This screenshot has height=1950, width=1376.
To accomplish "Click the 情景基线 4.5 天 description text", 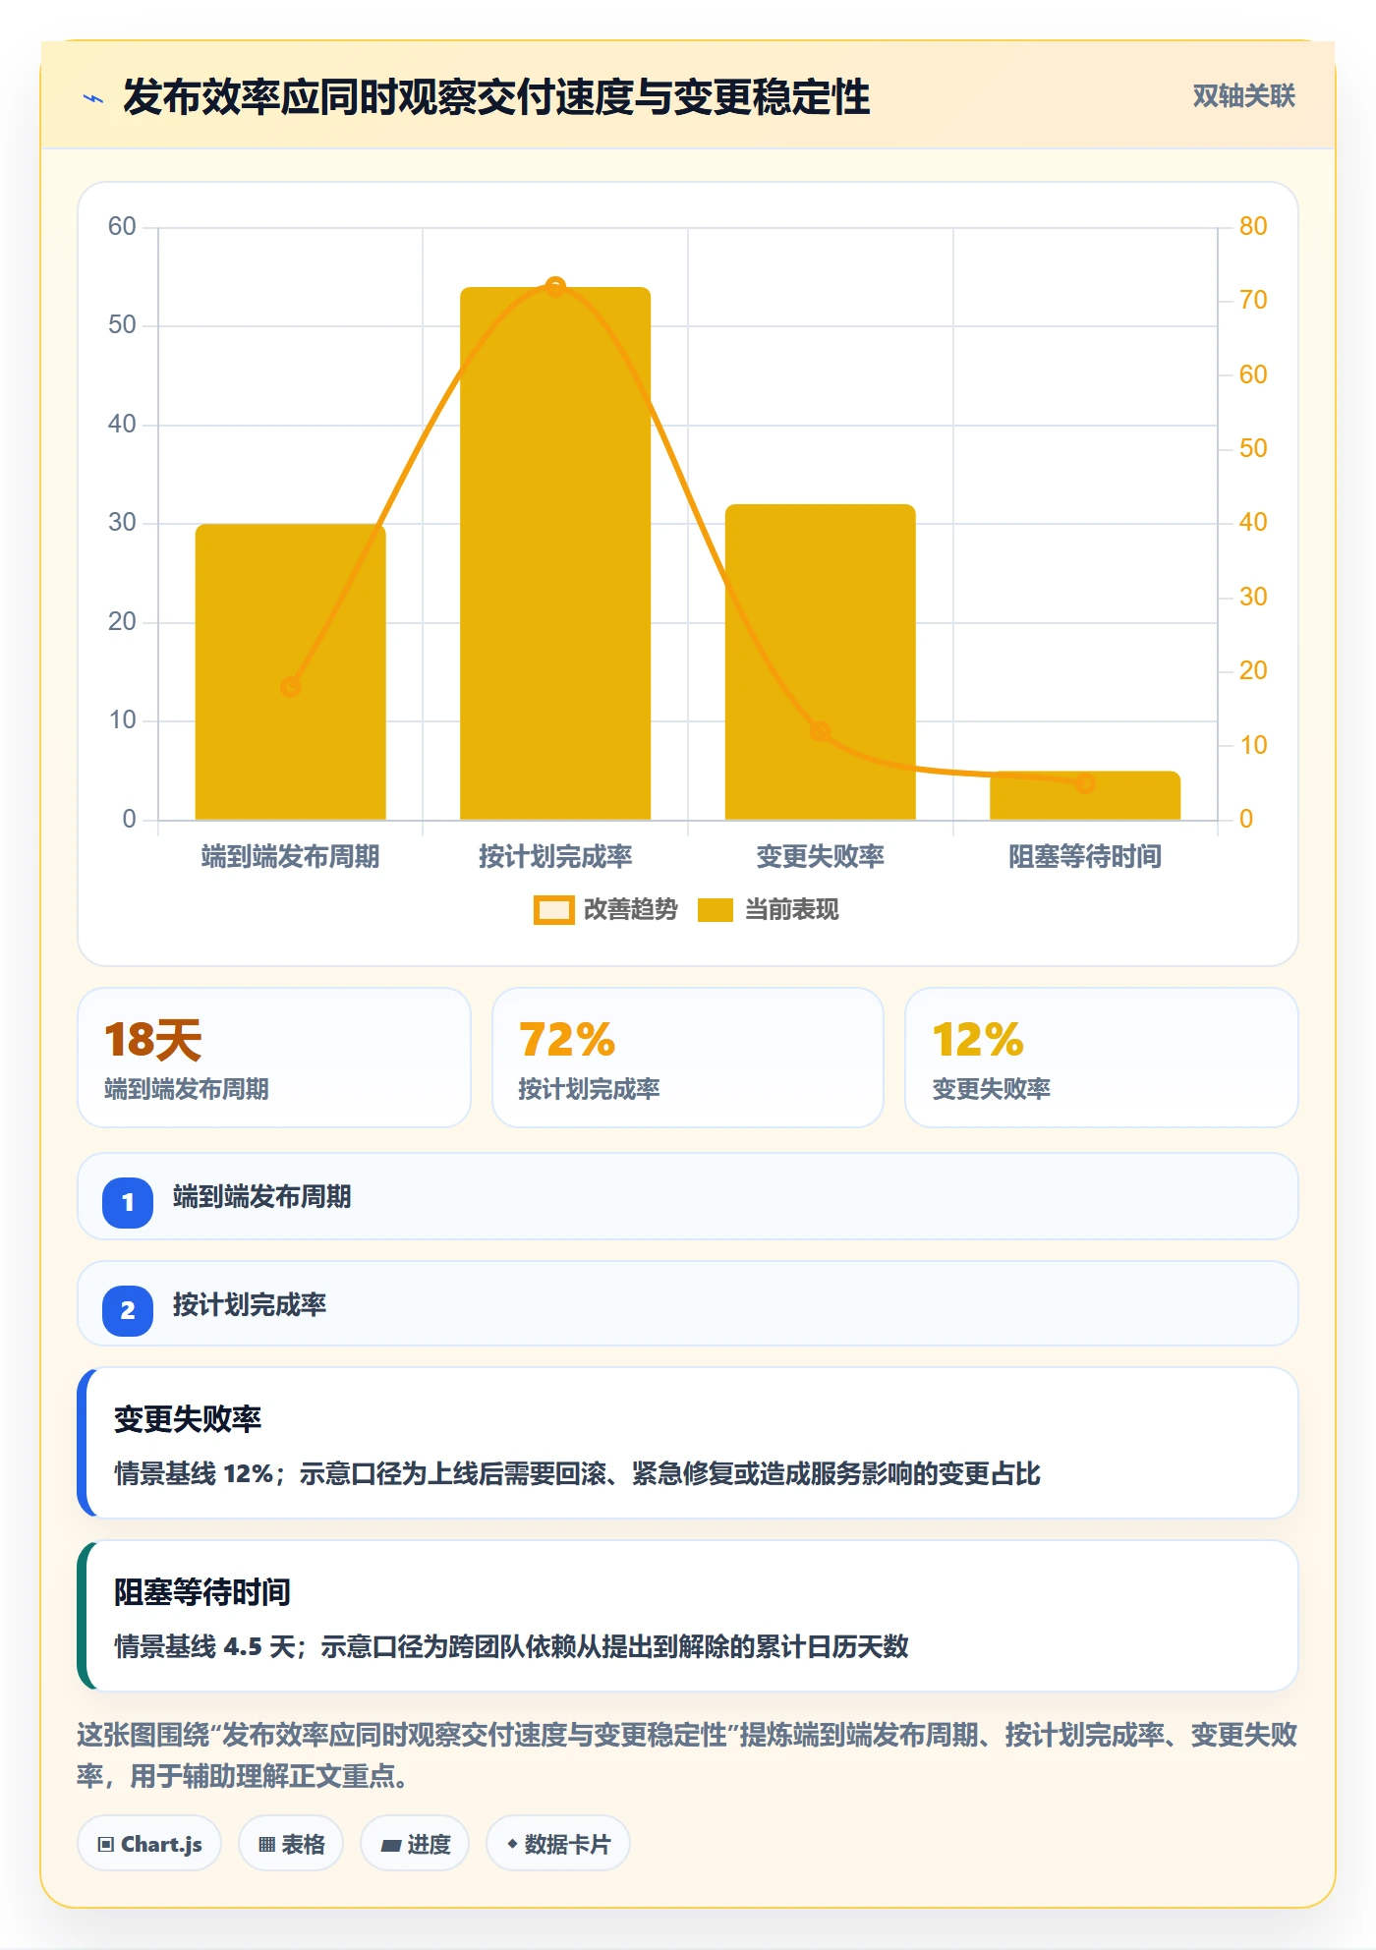I will coord(511,1646).
